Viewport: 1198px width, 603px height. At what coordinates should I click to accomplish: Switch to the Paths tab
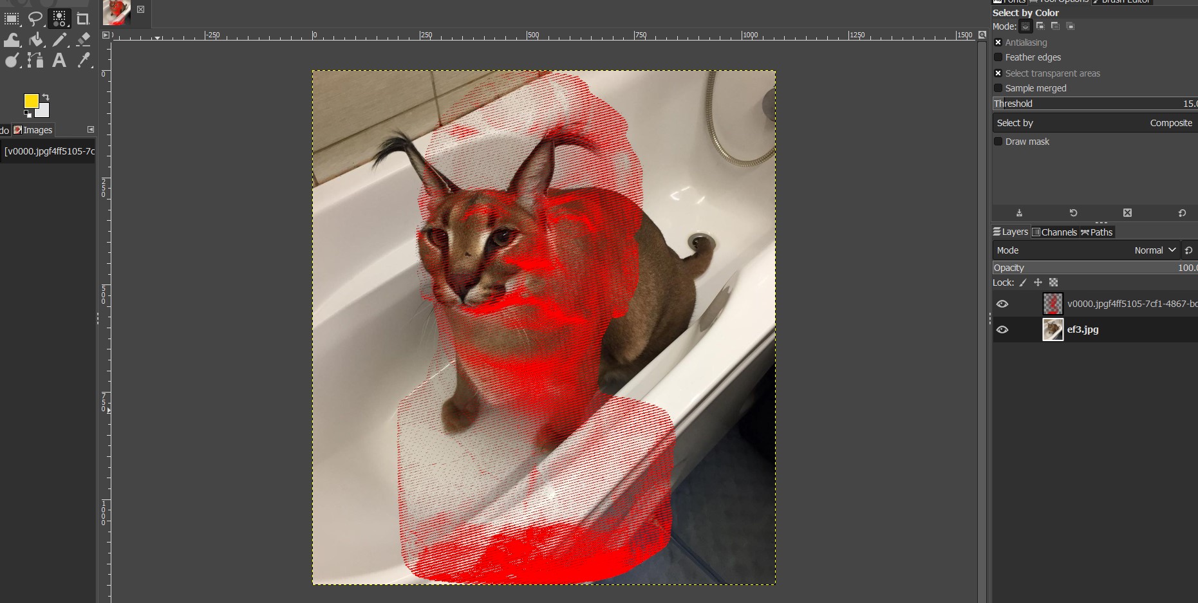click(x=1097, y=232)
